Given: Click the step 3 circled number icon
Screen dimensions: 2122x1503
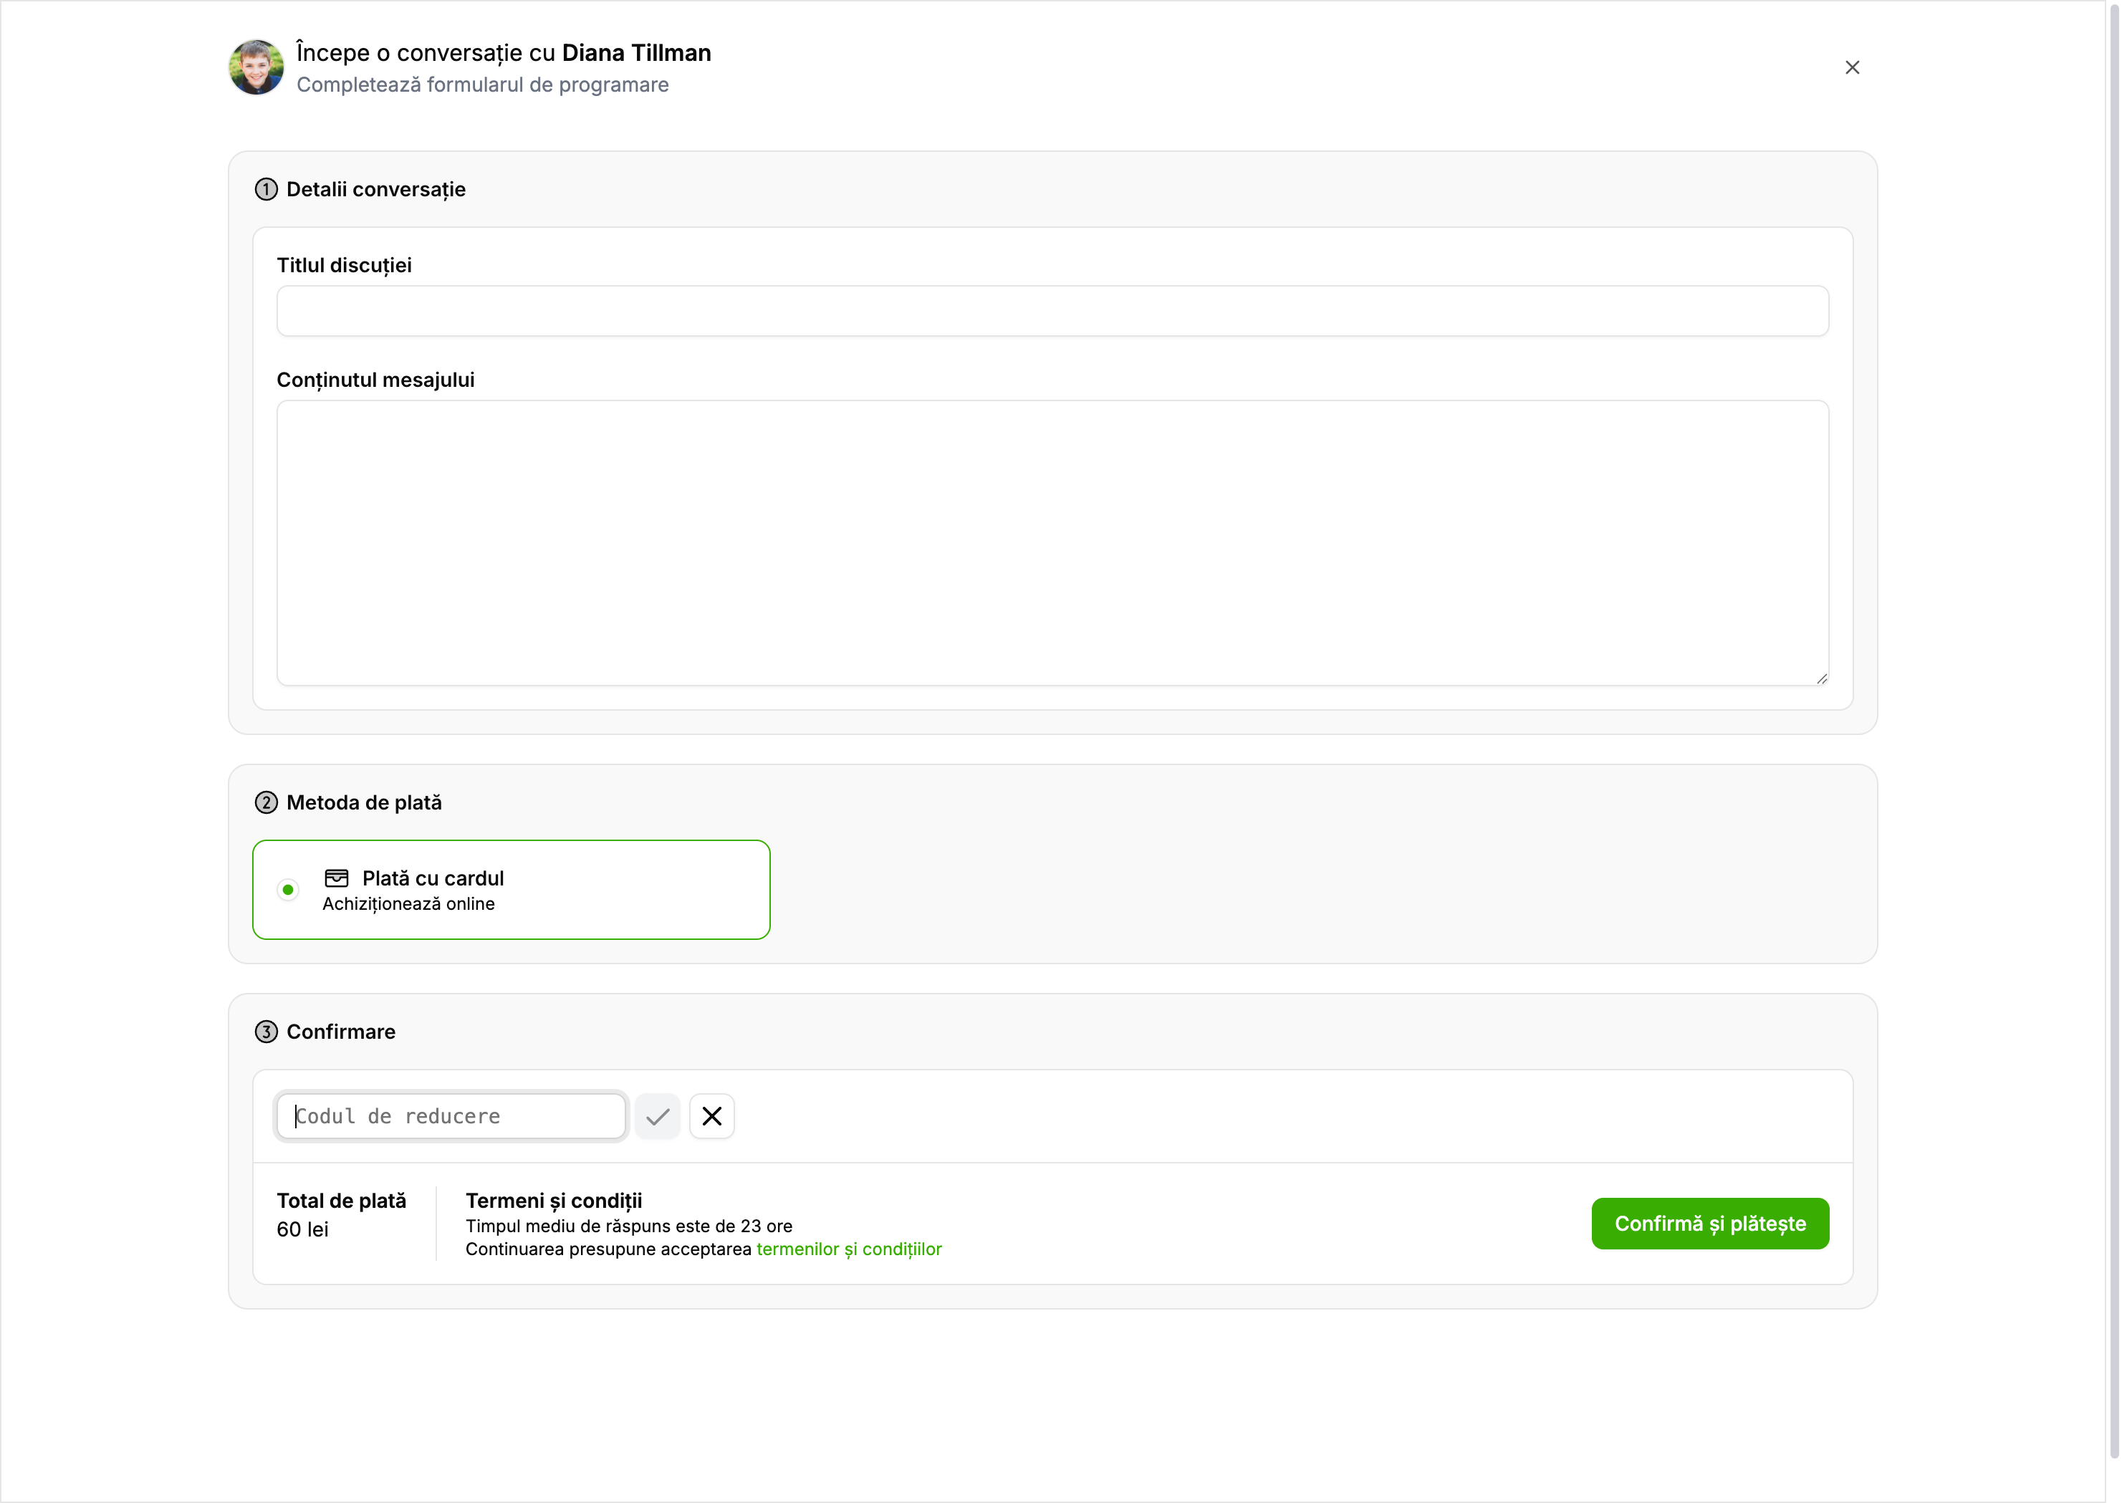Looking at the screenshot, I should (266, 1032).
